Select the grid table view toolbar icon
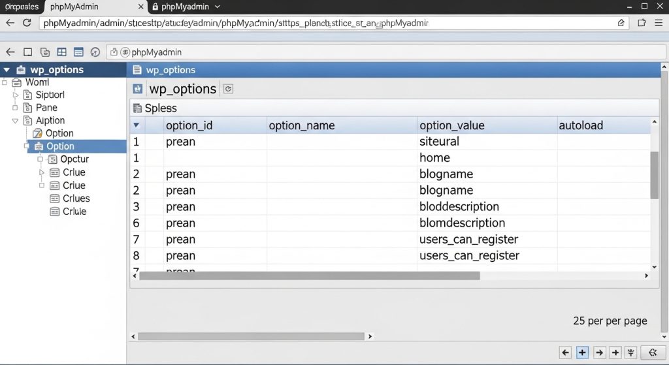This screenshot has width=669, height=365. (62, 52)
